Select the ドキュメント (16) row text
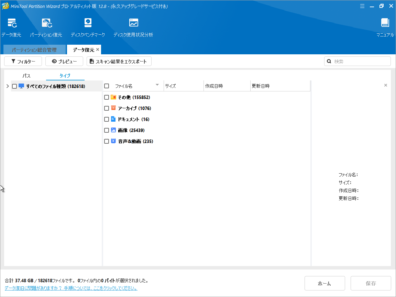Screen dimensions: 396x297 [x=134, y=119]
